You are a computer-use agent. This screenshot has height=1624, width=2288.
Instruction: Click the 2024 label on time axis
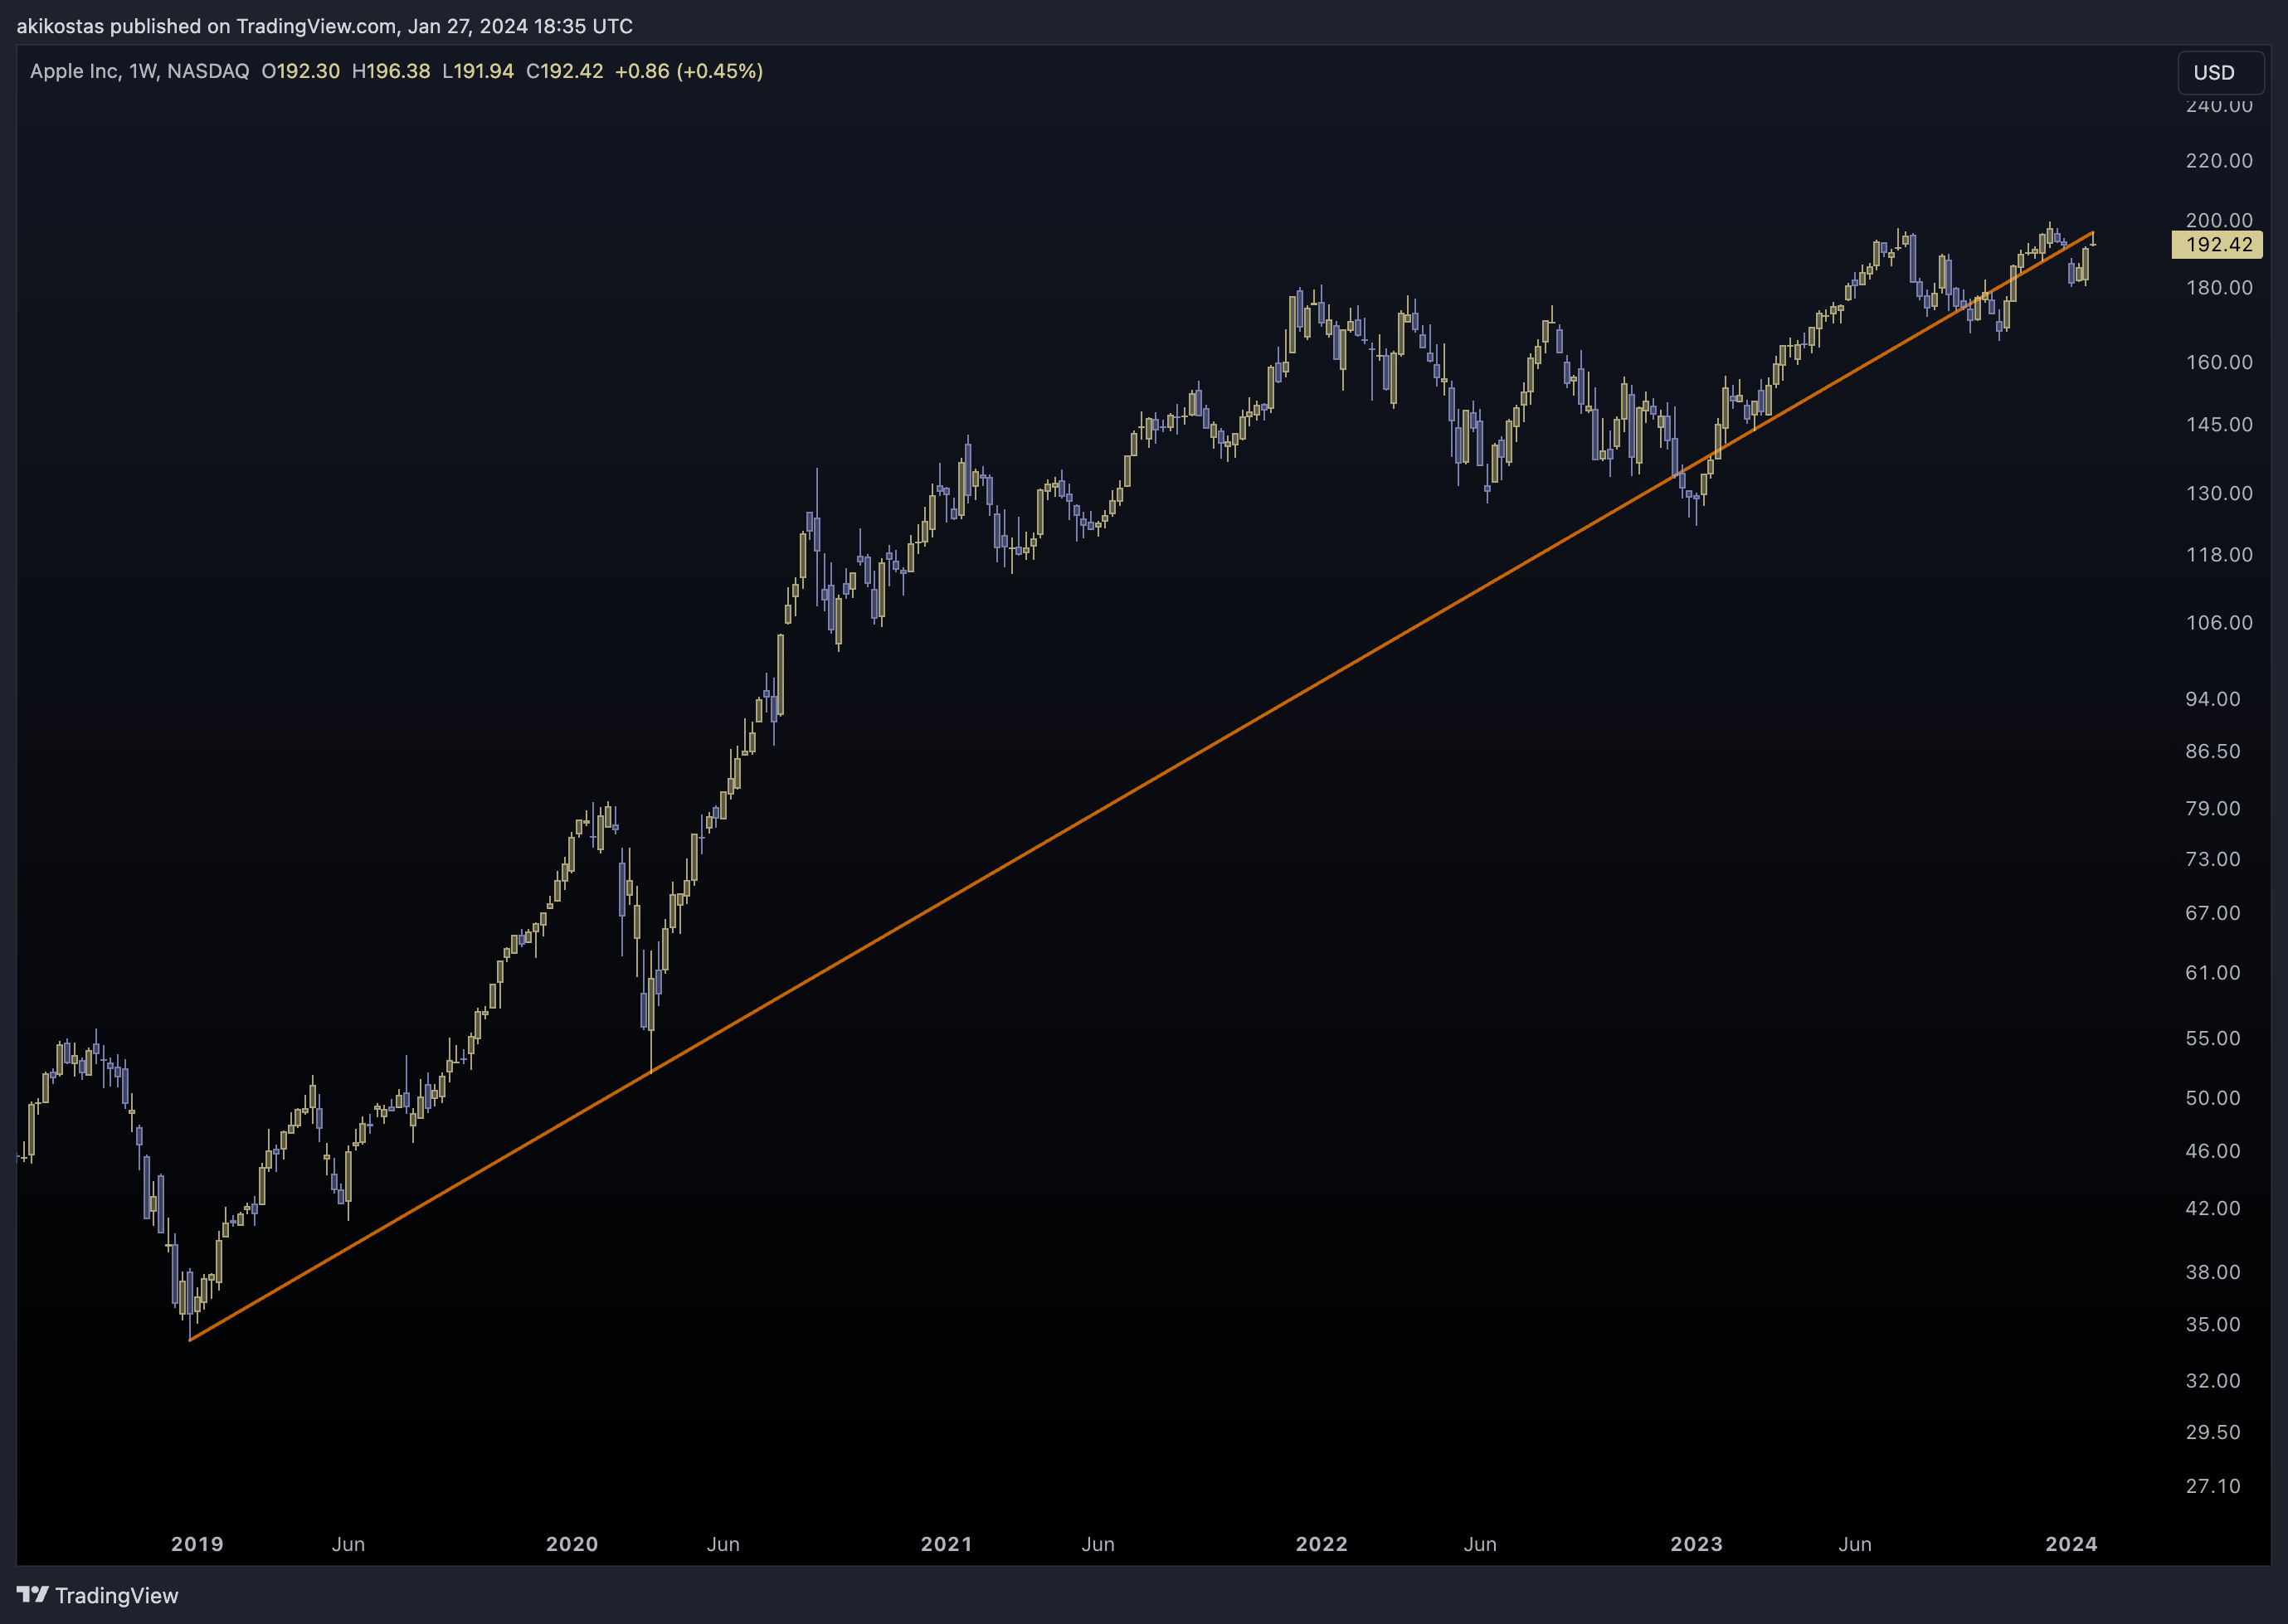[x=2072, y=1544]
